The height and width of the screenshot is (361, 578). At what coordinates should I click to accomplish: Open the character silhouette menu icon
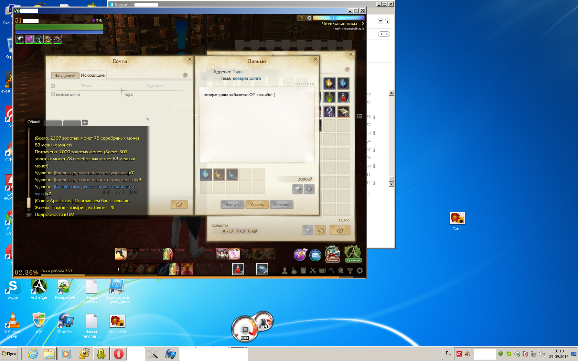point(285,271)
